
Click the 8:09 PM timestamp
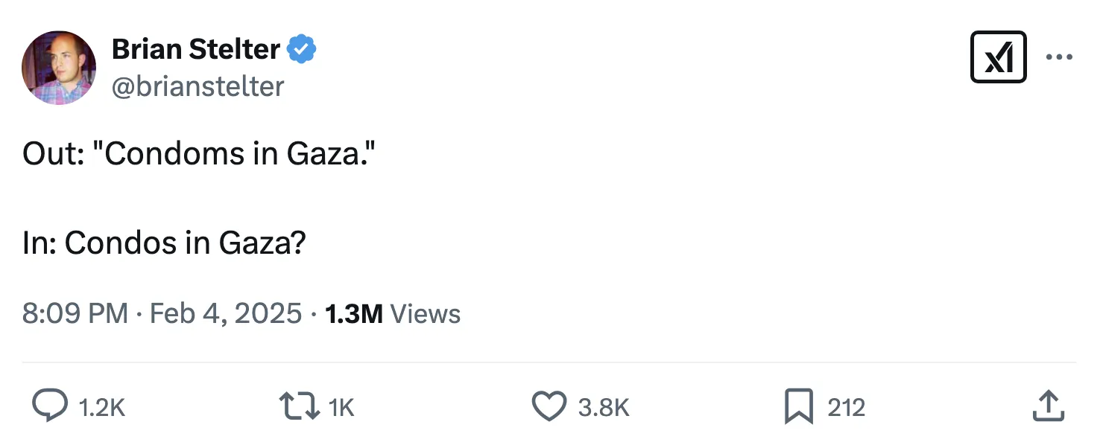75,313
